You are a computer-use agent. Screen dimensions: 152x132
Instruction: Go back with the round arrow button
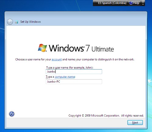point(10,22)
